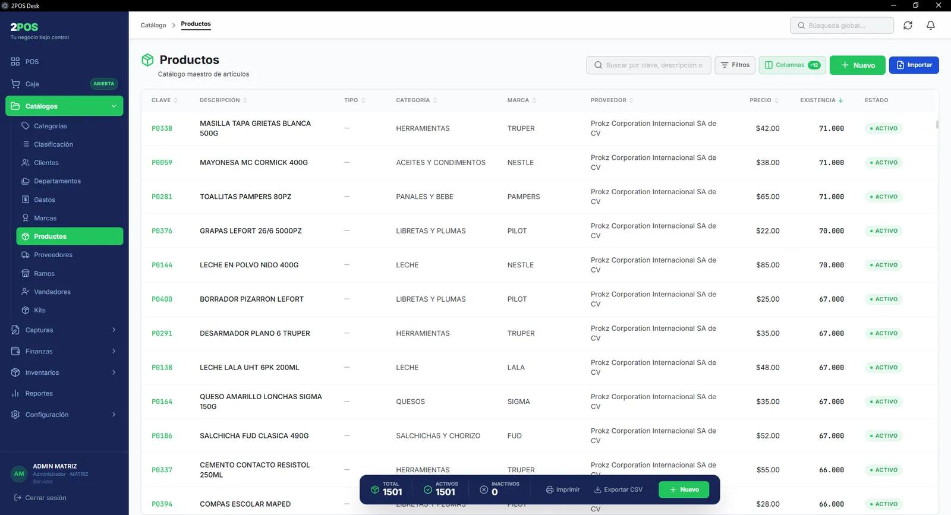
Task: Focus the Búsqueda global field
Action: (x=842, y=26)
